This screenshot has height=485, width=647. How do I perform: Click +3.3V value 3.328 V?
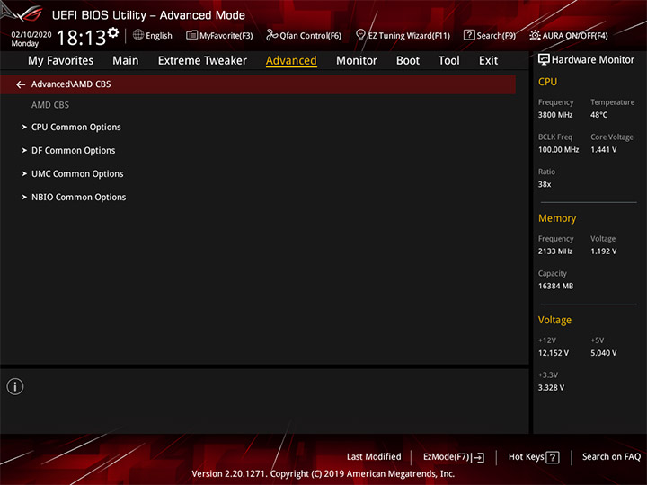(x=551, y=388)
